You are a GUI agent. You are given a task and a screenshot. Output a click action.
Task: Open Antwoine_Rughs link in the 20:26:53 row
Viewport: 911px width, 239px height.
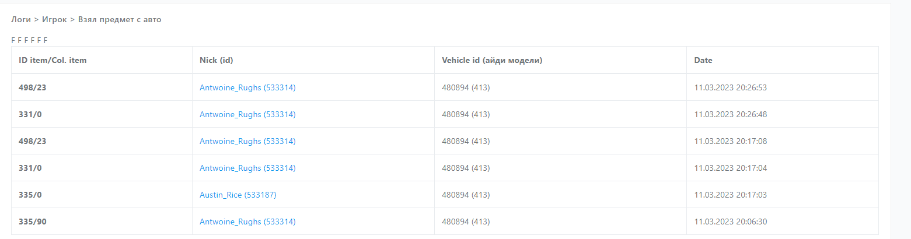point(247,88)
